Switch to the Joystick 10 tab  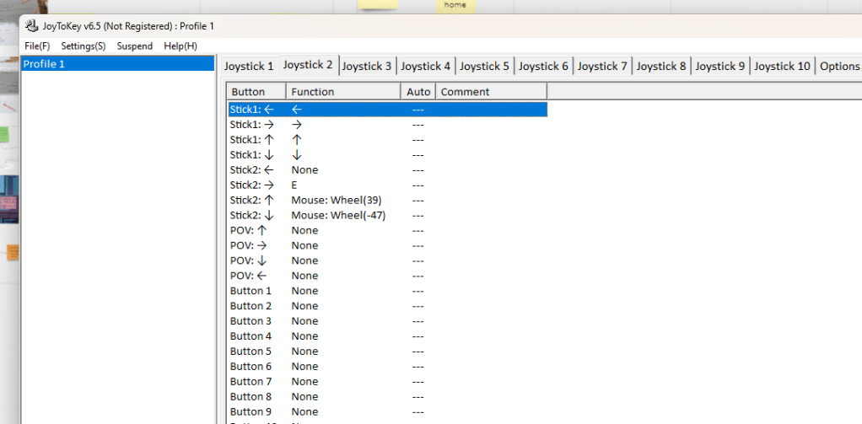(782, 67)
